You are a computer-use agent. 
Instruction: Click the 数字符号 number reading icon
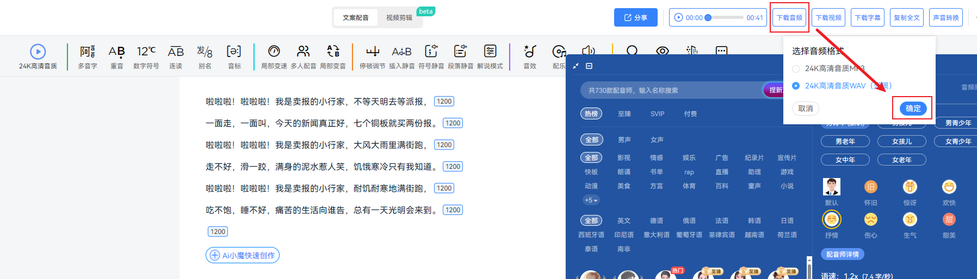pyautogui.click(x=146, y=52)
